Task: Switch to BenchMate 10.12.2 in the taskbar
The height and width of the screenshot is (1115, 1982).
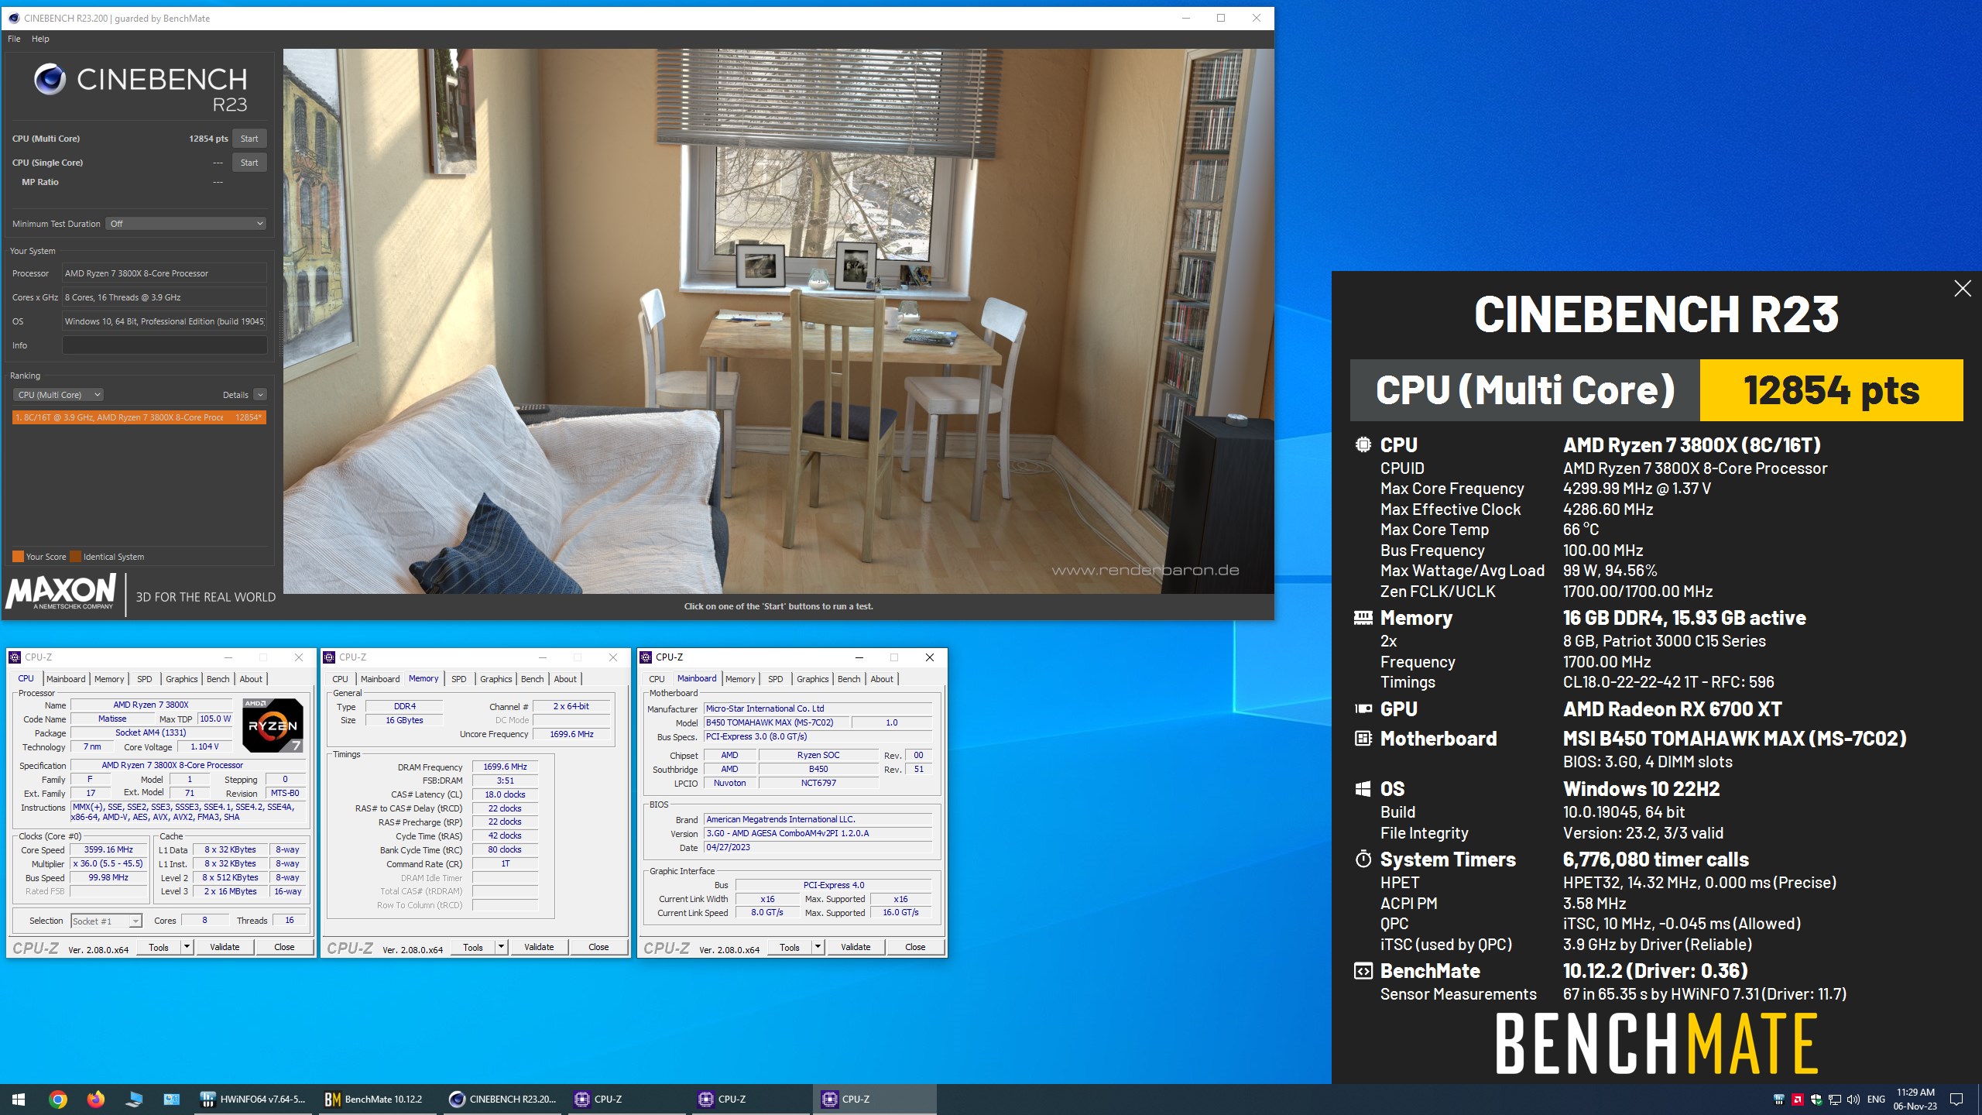Action: (376, 1100)
